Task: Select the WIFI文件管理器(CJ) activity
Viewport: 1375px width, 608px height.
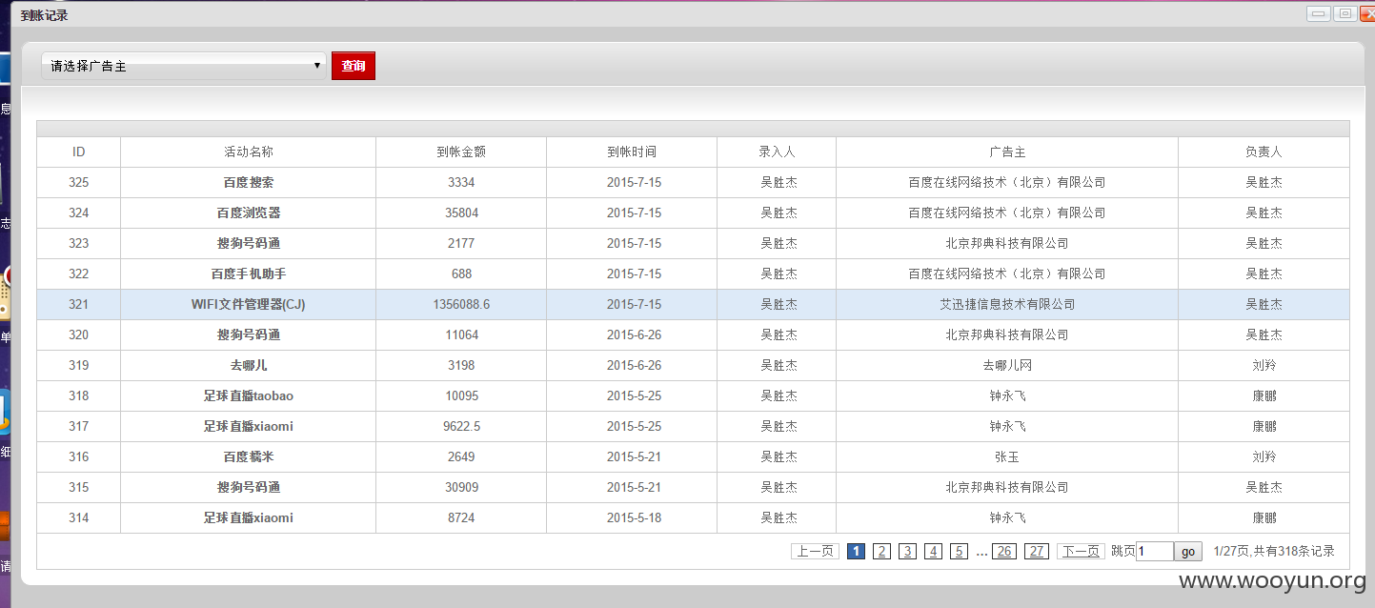Action: [249, 304]
